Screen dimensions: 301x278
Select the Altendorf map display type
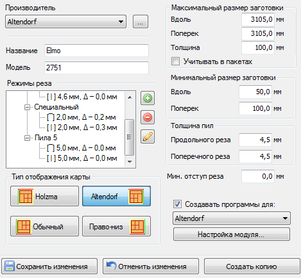click(x=117, y=196)
